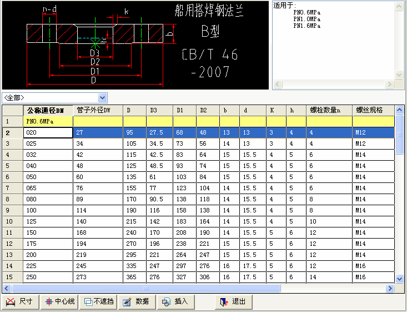Click the PN0.6MPa group cell
The image size is (407, 312).
[48, 121]
